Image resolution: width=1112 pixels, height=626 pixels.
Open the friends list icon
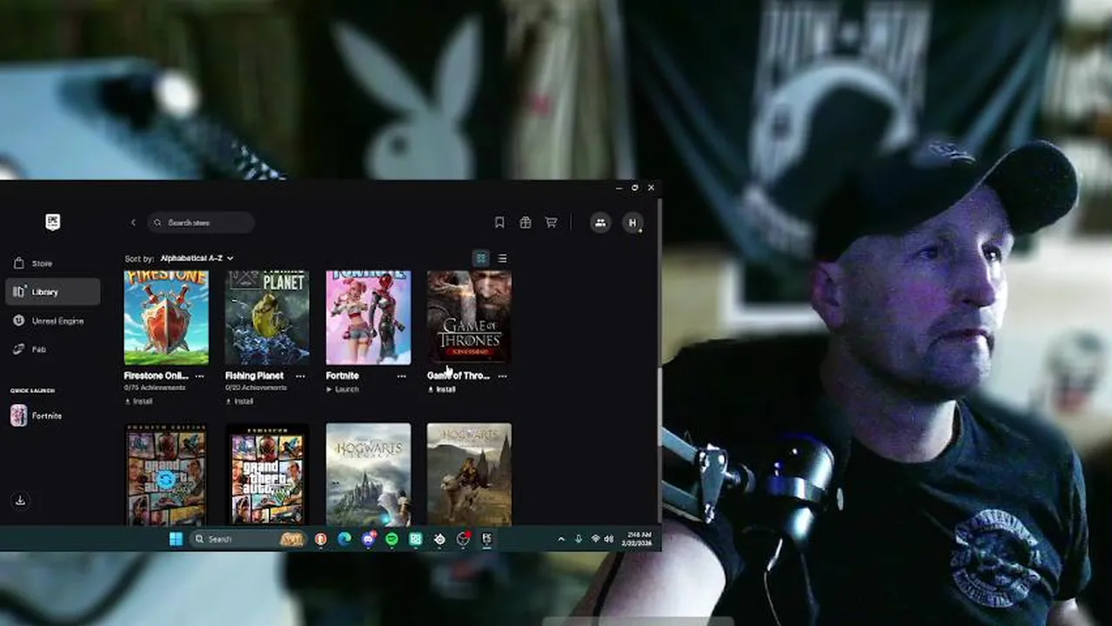(600, 223)
